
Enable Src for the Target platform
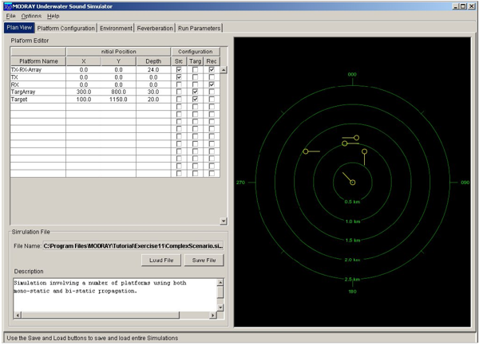pyautogui.click(x=179, y=100)
